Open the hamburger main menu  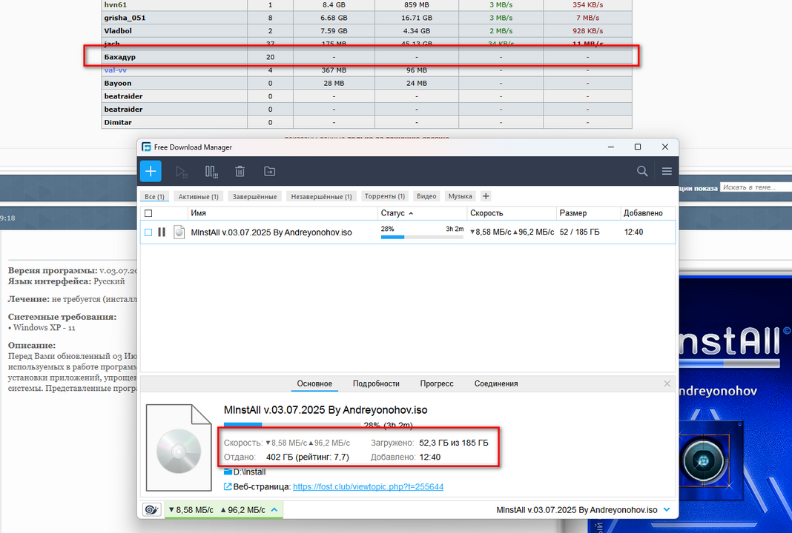coord(667,172)
